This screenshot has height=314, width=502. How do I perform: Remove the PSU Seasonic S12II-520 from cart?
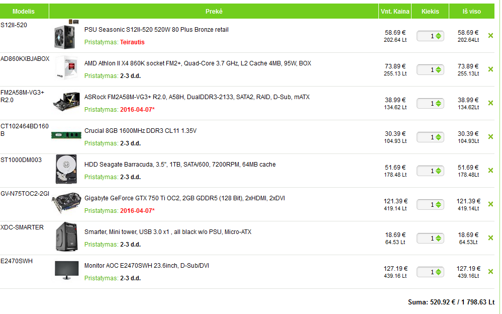(490, 36)
